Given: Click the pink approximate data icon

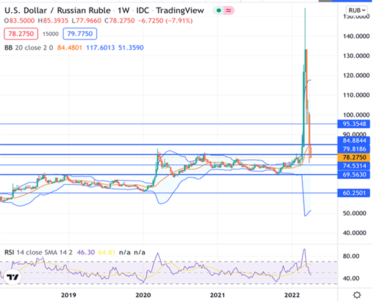Looking at the screenshot, I should pyautogui.click(x=228, y=11).
